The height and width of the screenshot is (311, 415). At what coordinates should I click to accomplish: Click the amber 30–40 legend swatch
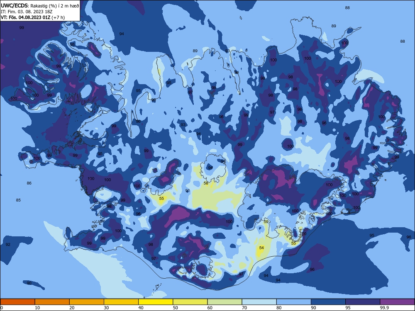[121, 302]
